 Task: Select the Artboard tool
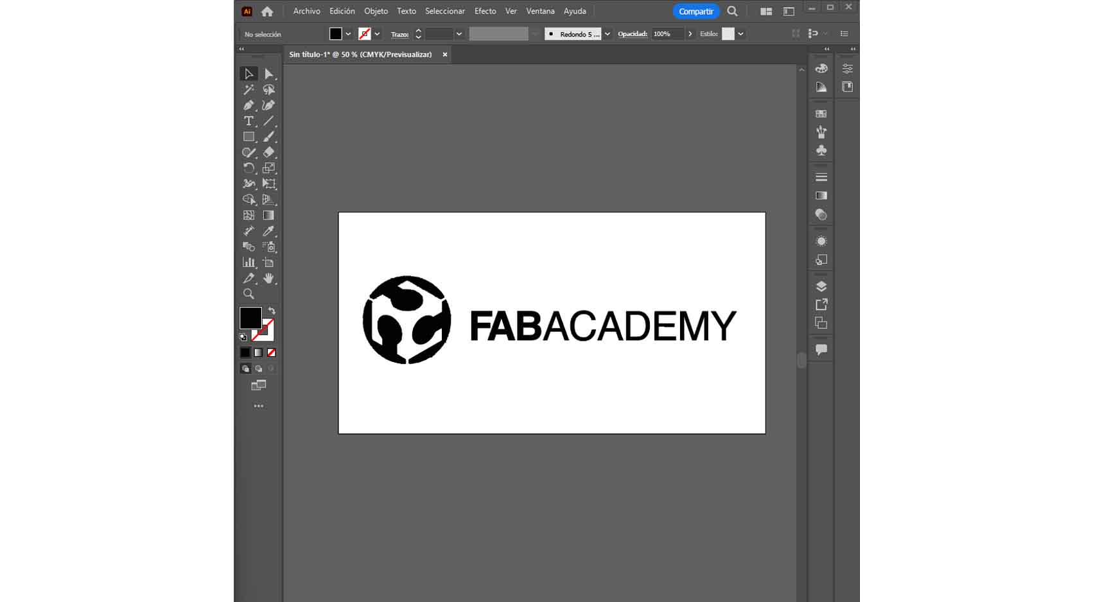[268, 262]
